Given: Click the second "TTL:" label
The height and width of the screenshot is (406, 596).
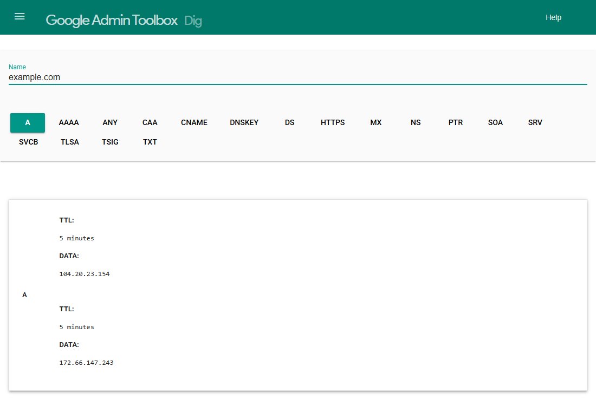Looking at the screenshot, I should pyautogui.click(x=67, y=309).
